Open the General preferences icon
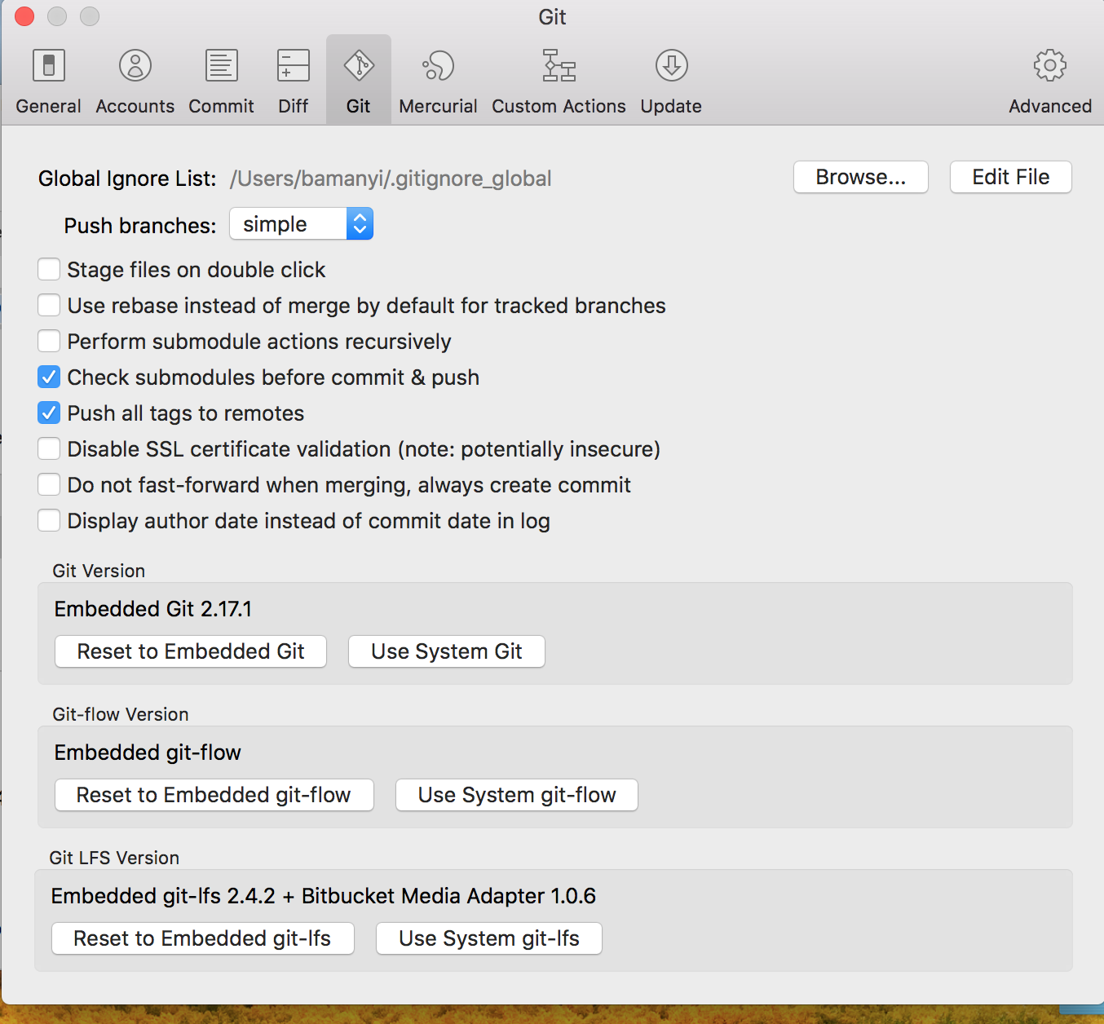Viewport: 1104px width, 1024px height. click(49, 66)
